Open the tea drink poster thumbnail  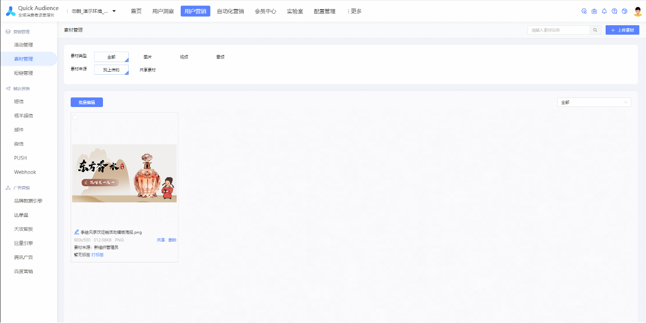pos(124,174)
